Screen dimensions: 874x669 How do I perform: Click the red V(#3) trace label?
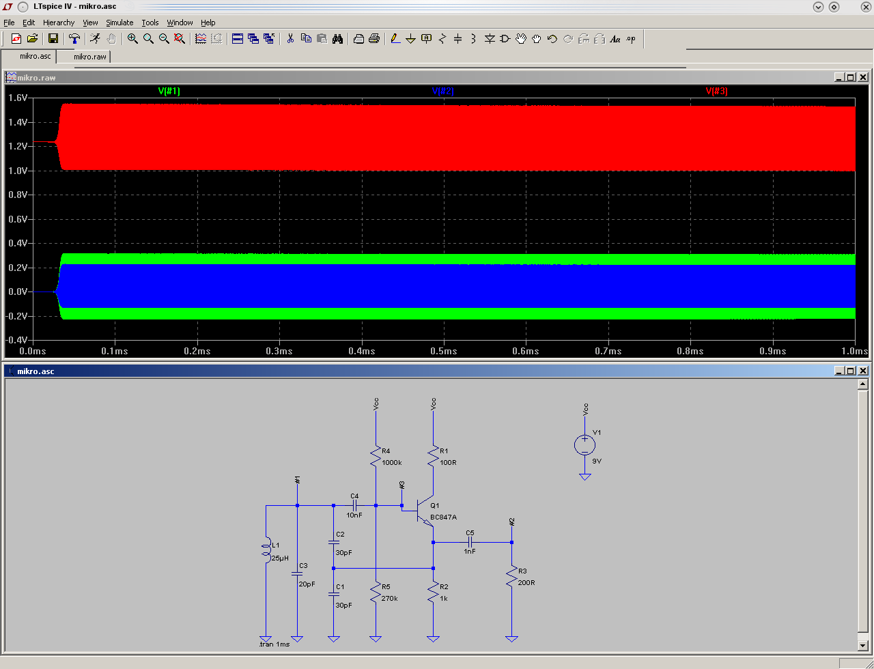coord(717,91)
